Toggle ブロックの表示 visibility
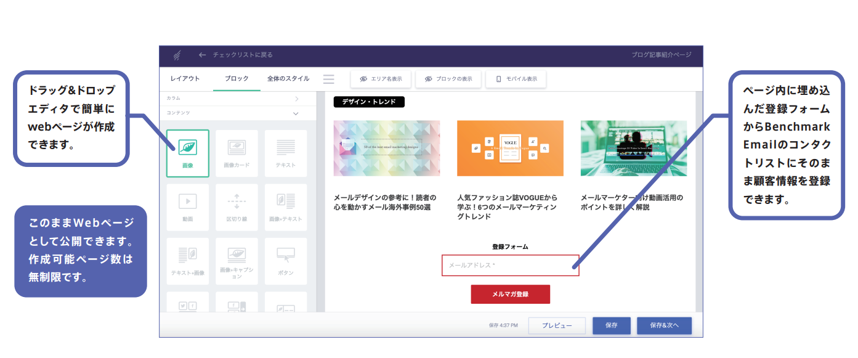Viewport: 858px width, 358px height. coord(448,78)
